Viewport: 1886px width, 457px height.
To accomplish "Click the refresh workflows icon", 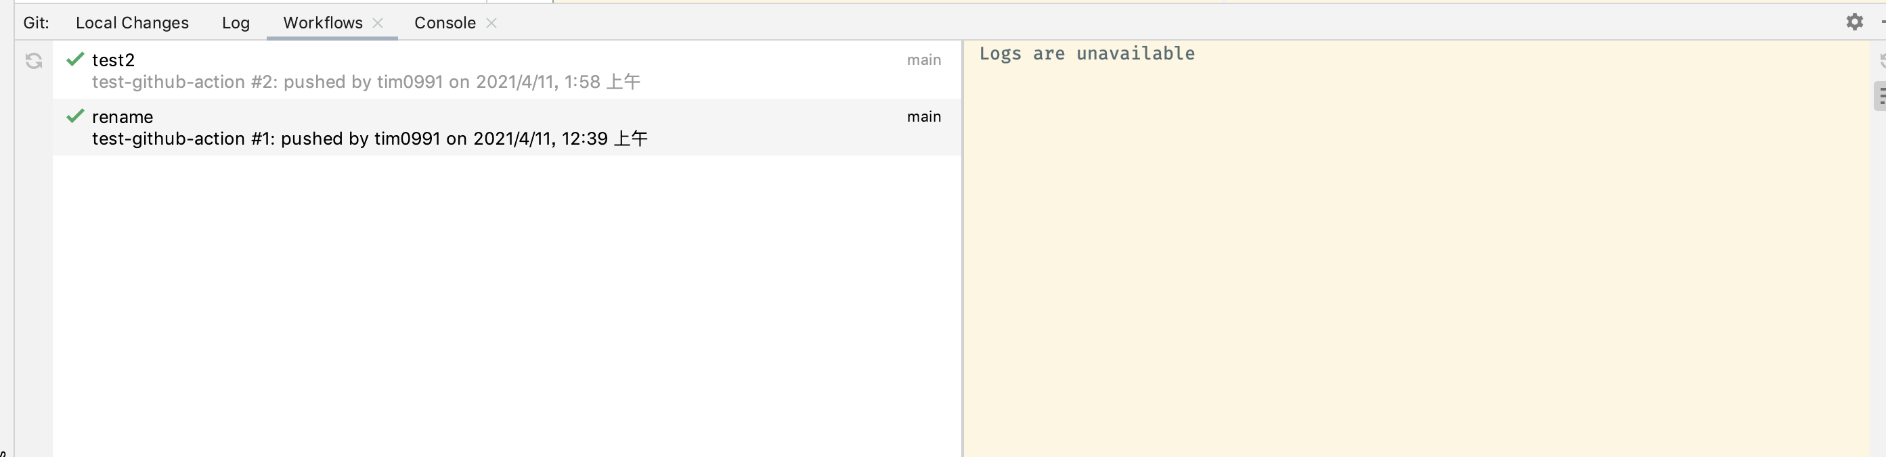I will pyautogui.click(x=34, y=61).
